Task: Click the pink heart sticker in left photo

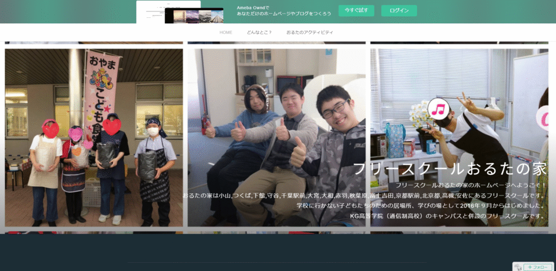Action: [x=75, y=134]
